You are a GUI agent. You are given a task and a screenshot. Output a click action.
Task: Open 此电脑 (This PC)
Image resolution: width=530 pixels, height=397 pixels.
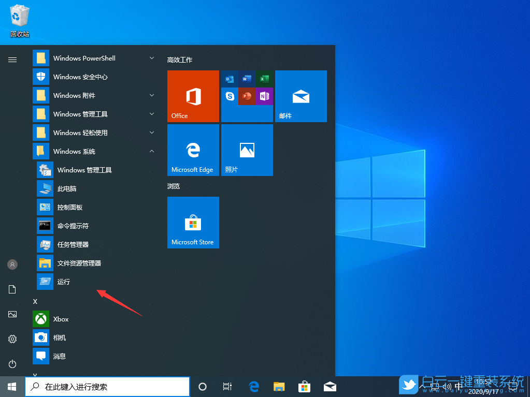66,188
